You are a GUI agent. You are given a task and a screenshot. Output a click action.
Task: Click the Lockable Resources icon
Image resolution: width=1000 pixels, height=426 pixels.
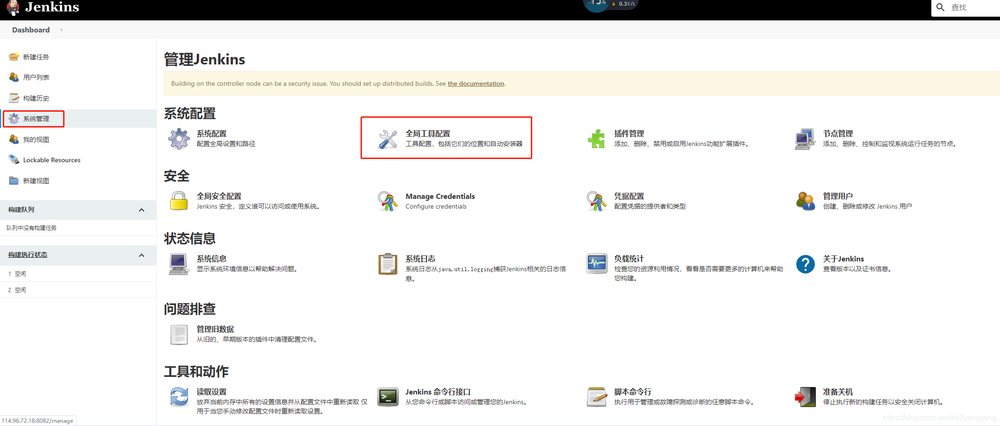14,159
